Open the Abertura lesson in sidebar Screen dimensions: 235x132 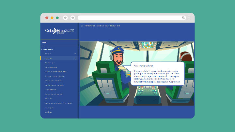48,53
